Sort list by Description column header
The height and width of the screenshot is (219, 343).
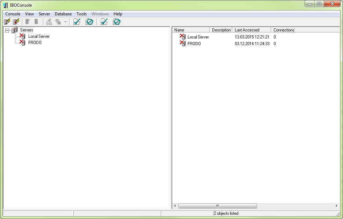[x=221, y=30]
